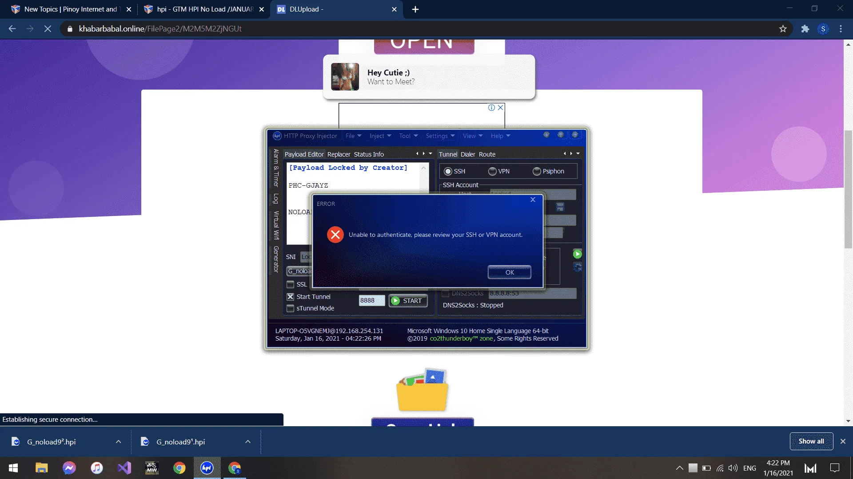Open the Virtual Wifi side panel tab
The image size is (853, 479).
click(276, 225)
